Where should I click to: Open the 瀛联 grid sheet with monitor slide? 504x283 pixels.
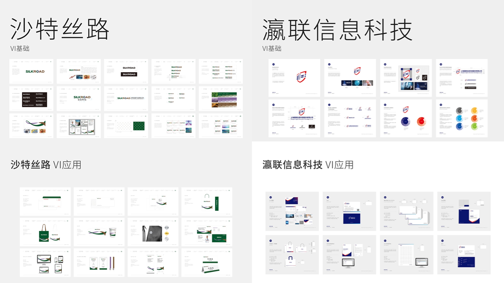coord(407,255)
